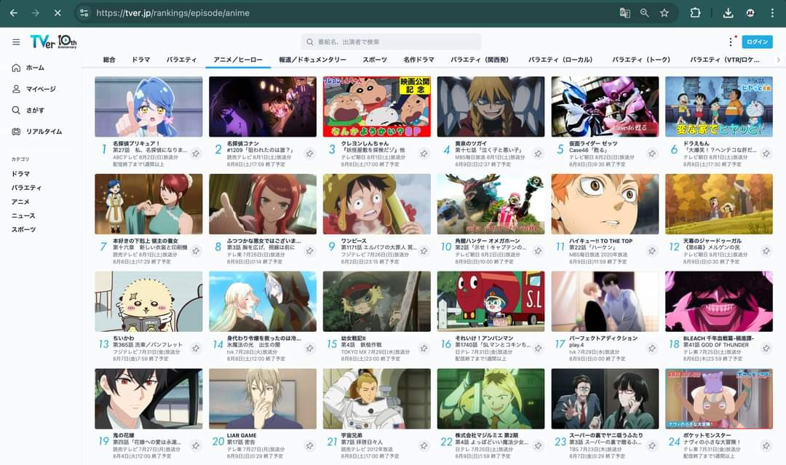Open site information icon in address bar

(x=84, y=13)
